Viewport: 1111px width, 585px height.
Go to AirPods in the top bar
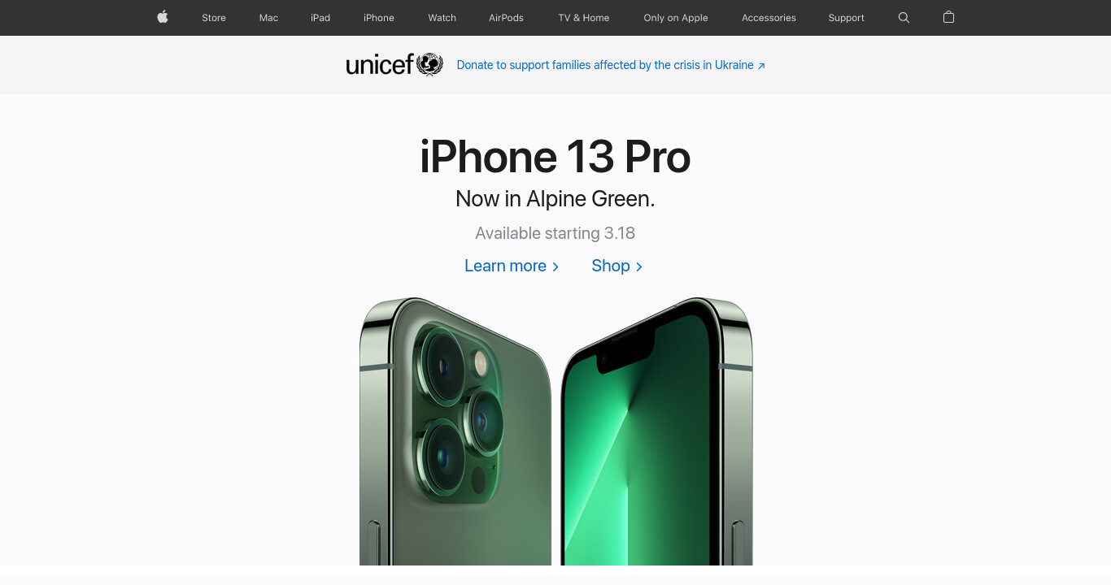506,18
